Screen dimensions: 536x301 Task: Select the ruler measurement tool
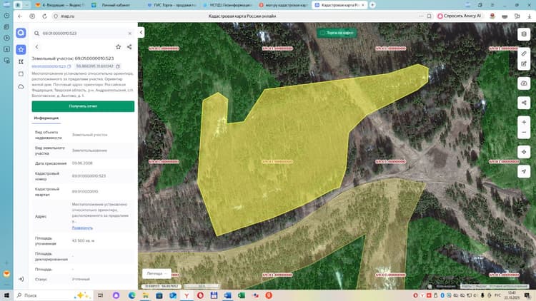[524, 53]
